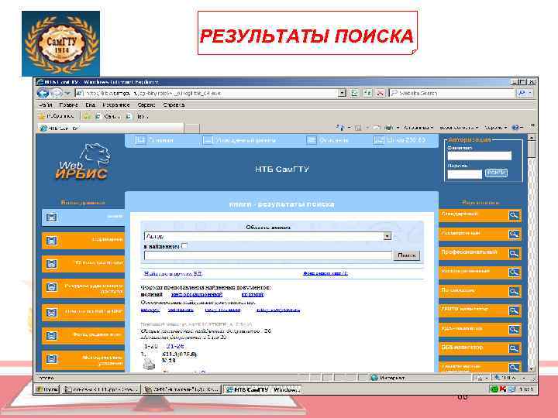Click the search magnifier button in IE
Image resolution: width=558 pixels, height=418 pixels.
click(x=521, y=93)
